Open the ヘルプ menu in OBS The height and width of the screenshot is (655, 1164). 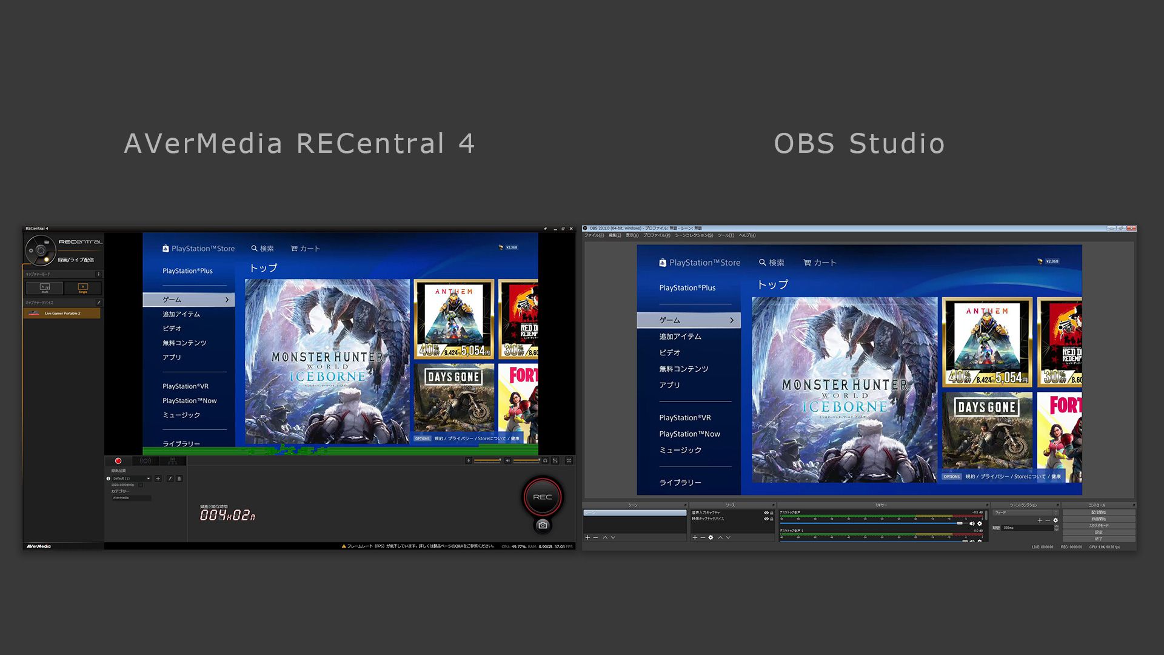(x=747, y=235)
